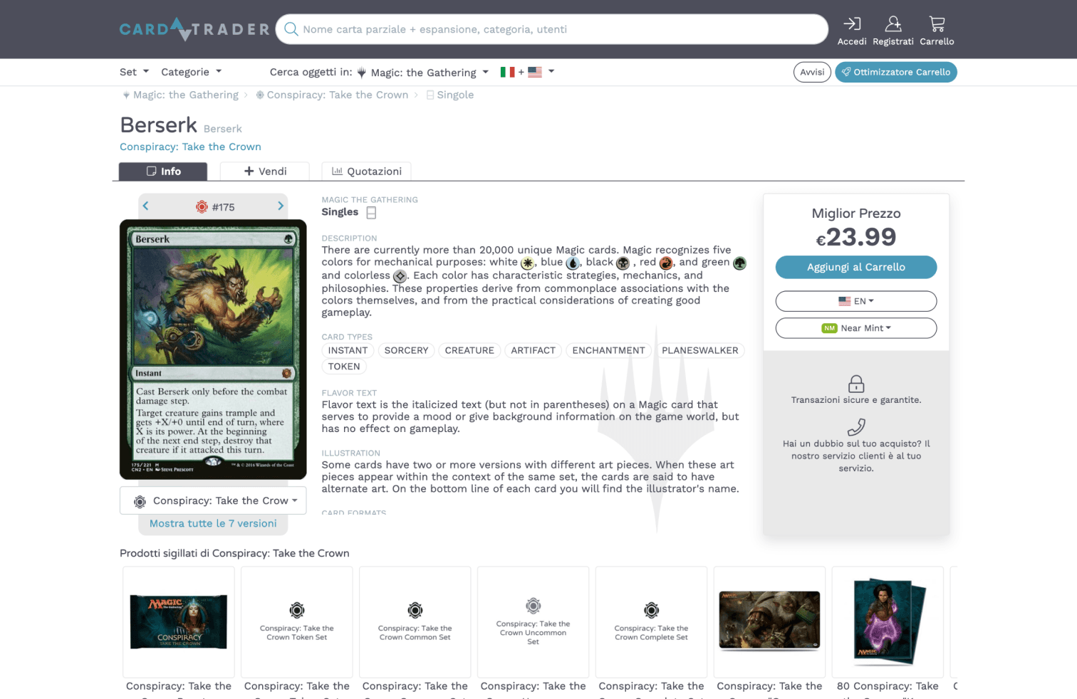This screenshot has height=699, width=1077.
Task: Open Conspiracy: Take the Crown Uncommon Set product
Action: [533, 621]
